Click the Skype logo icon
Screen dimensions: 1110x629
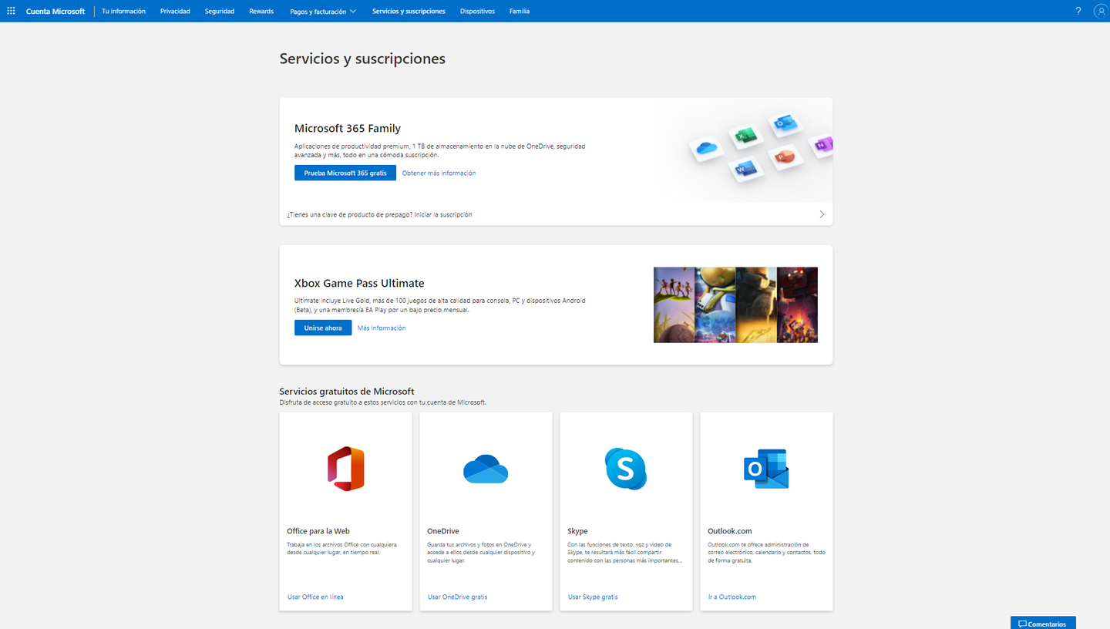[x=625, y=469]
